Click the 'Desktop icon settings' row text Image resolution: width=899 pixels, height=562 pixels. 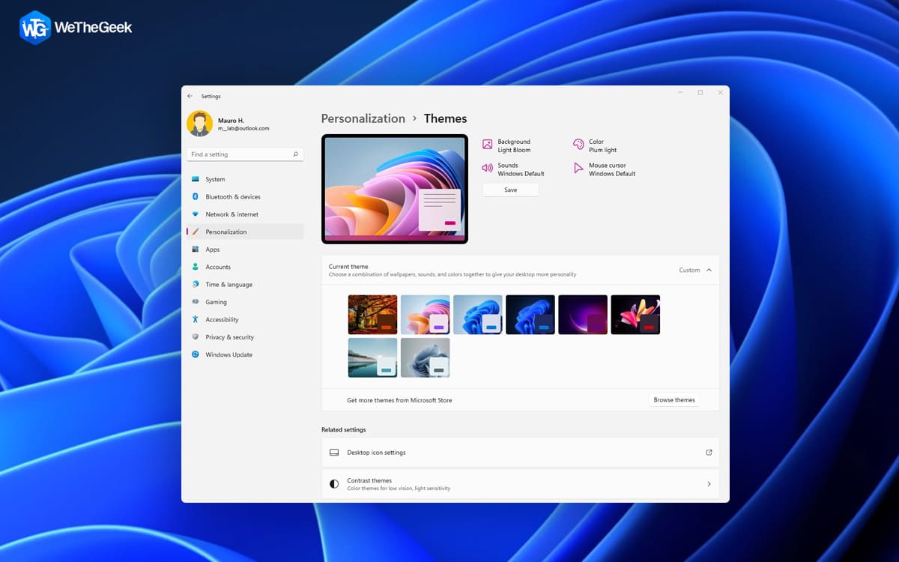[x=376, y=453]
